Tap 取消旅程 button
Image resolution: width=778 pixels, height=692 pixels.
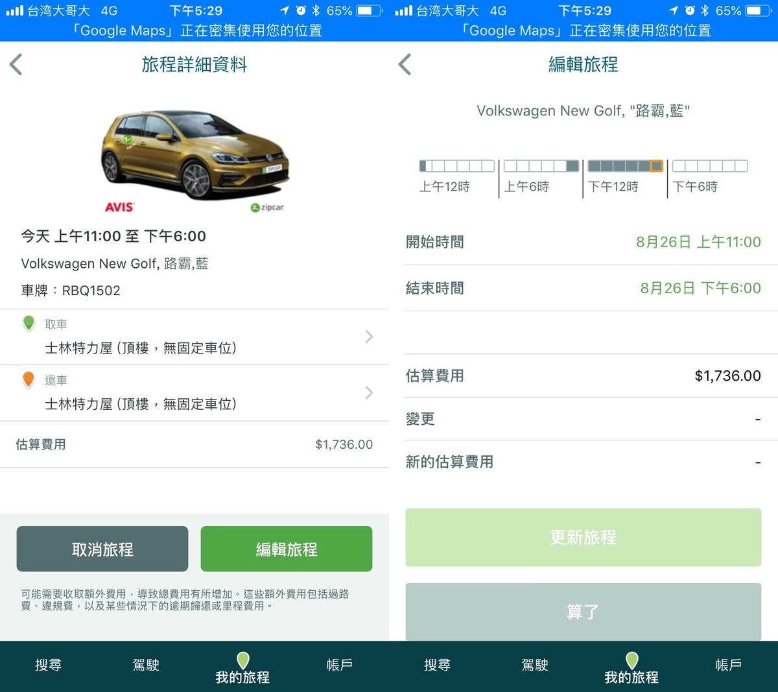102,549
